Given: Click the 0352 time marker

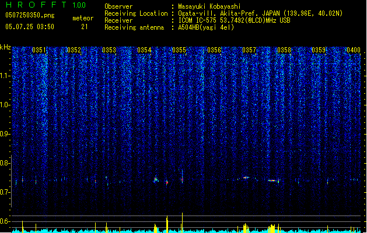Looking at the screenshot, I should (74, 50).
